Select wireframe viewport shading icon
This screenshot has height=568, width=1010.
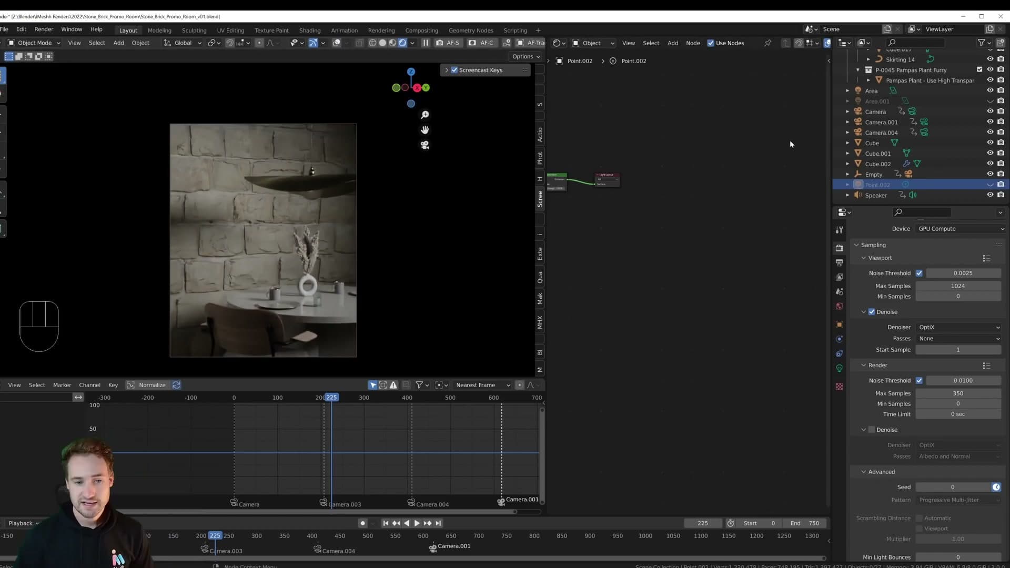tap(372, 43)
